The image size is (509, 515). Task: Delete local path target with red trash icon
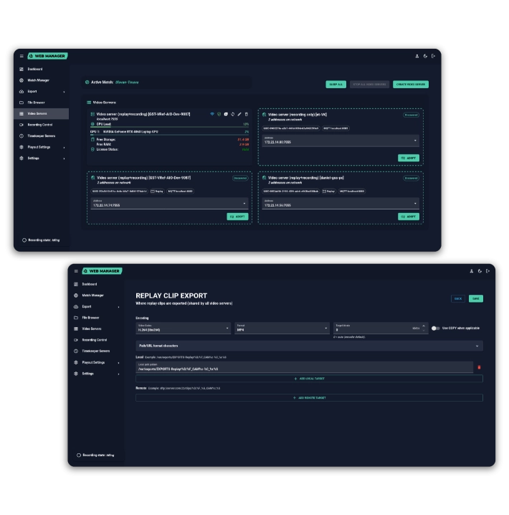pyautogui.click(x=479, y=367)
